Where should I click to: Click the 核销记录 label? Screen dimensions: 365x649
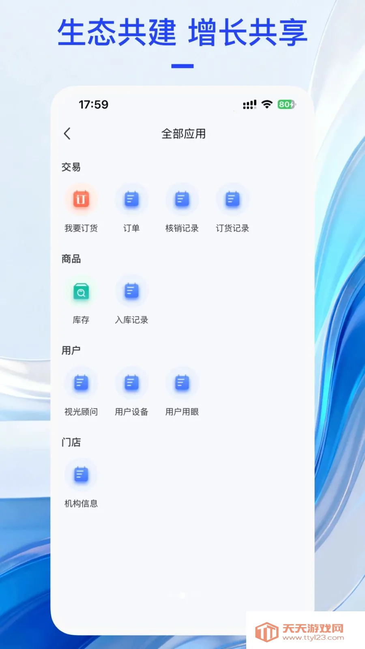(x=182, y=228)
